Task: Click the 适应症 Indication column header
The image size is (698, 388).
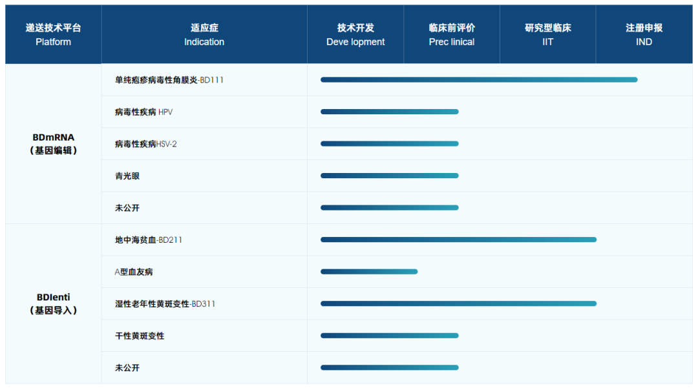Action: pyautogui.click(x=204, y=35)
